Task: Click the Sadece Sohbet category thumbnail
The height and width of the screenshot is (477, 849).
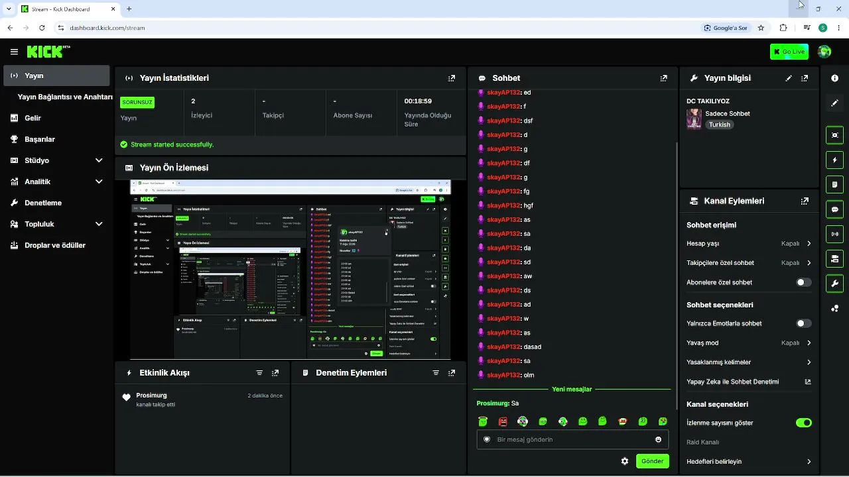Action: [x=694, y=119]
